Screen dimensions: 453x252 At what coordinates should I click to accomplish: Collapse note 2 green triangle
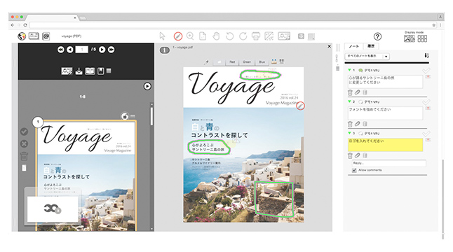click(349, 101)
